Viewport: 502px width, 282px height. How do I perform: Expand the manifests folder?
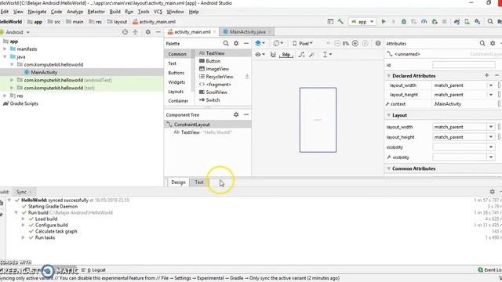click(5, 49)
